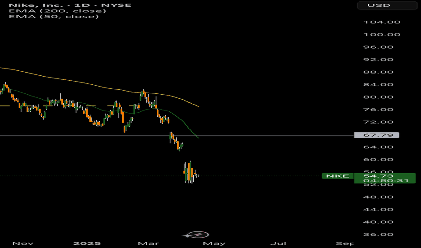Click the Nov label on time axis
421x248 pixels.
pyautogui.click(x=23, y=243)
